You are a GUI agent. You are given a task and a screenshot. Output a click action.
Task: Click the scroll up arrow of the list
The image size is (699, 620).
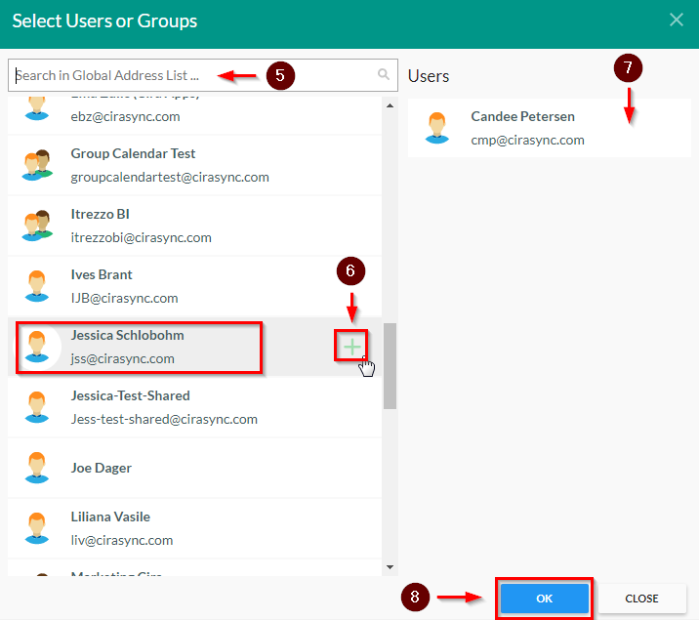click(391, 104)
